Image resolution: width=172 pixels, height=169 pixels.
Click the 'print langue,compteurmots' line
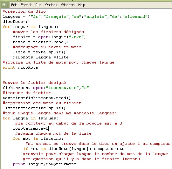(x=45, y=164)
